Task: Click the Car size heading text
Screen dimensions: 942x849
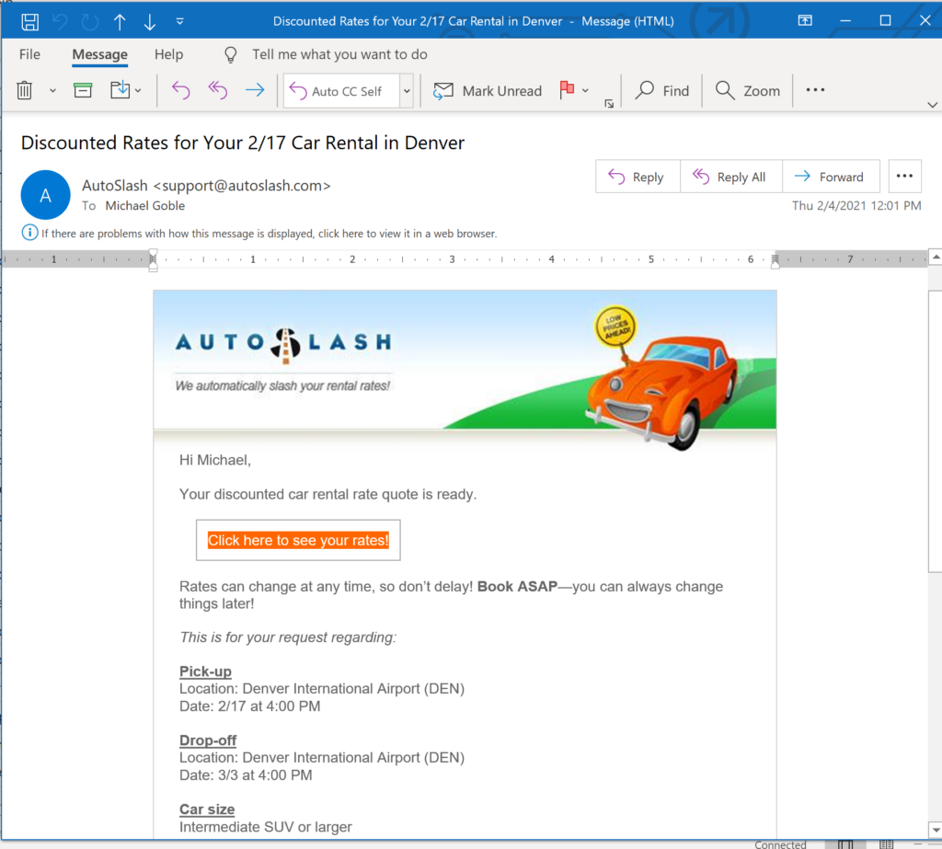Action: [207, 809]
